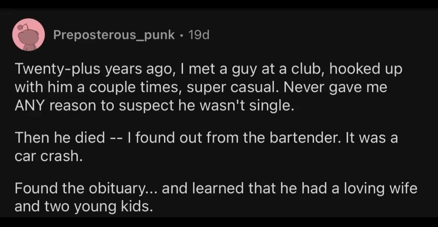The height and width of the screenshot is (227, 438).
Task: Click the phrase 'Never gave me'
Action: click(335, 88)
